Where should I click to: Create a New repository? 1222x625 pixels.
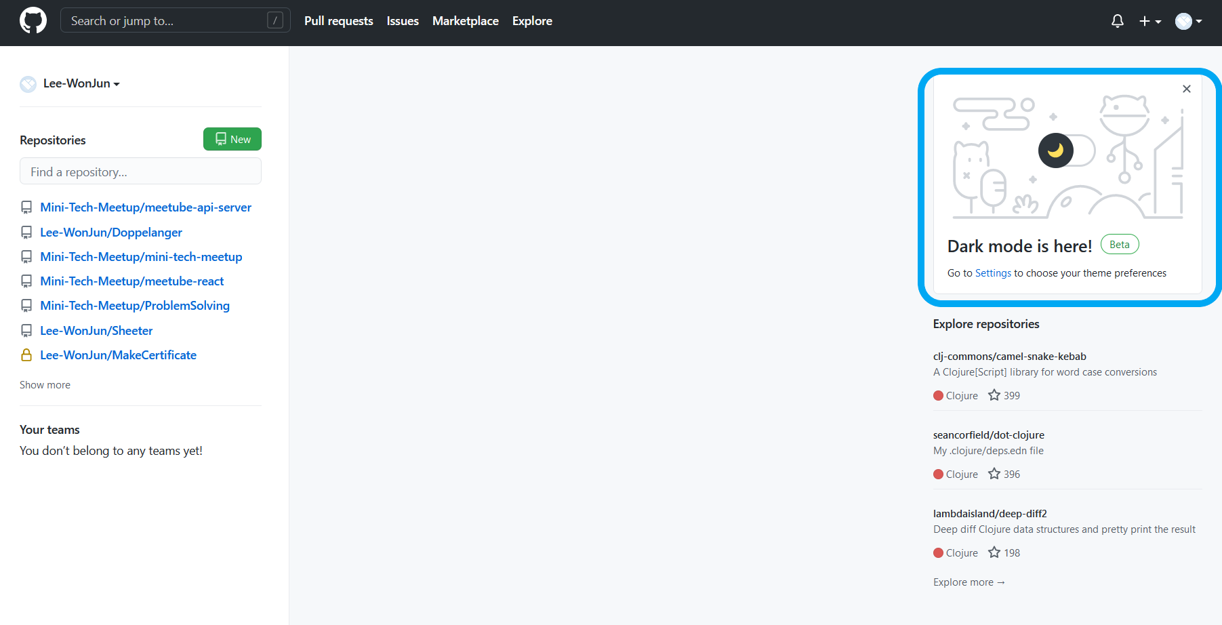[x=232, y=139]
